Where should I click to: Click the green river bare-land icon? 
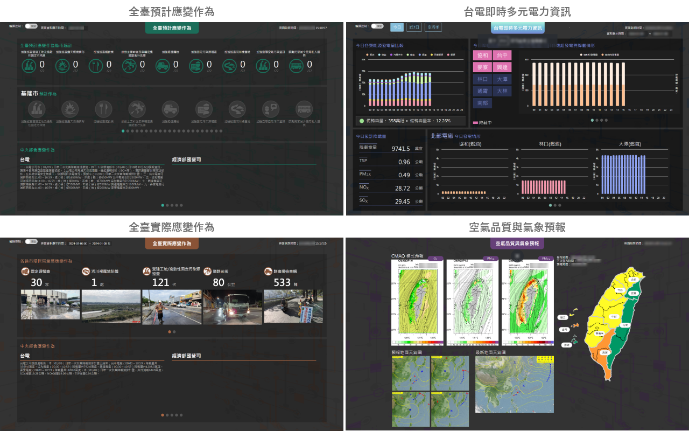coord(230,66)
